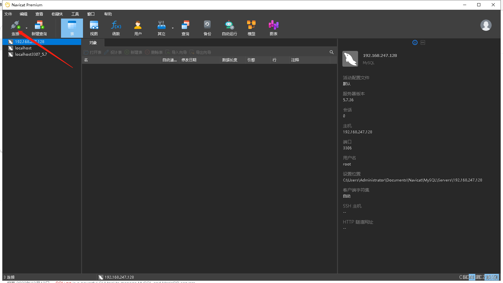Screen dimensions: 503x283
Task: Click the 192.168.247.128 status bar entry
Action: (116, 277)
